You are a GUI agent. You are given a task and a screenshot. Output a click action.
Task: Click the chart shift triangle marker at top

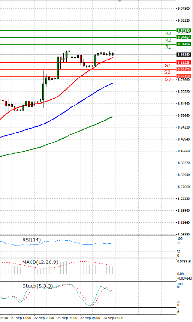pos(120,1)
